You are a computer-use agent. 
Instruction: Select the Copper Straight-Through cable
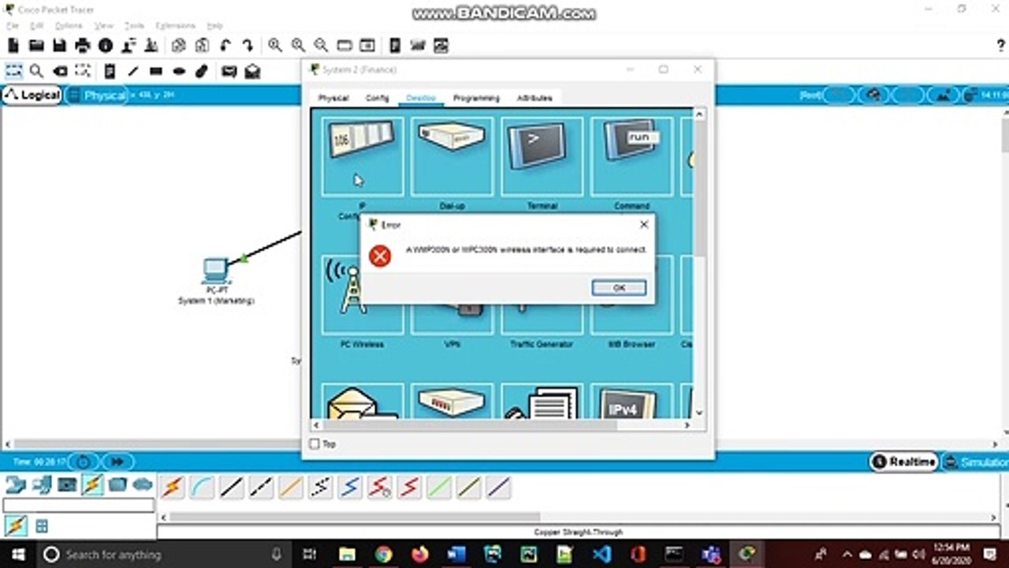click(232, 488)
